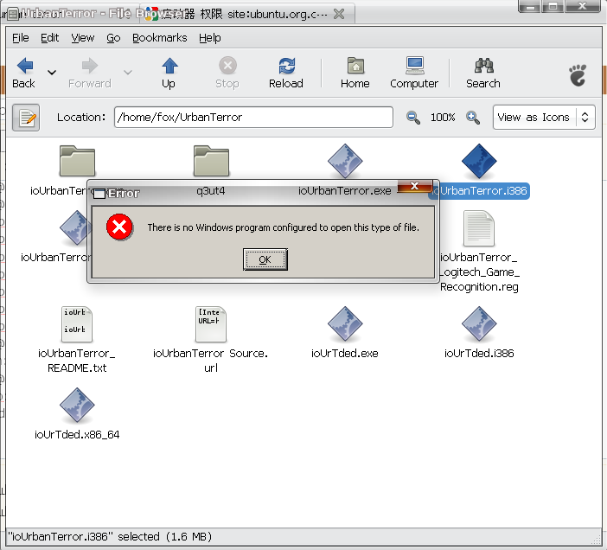Open the View menu
This screenshot has height=550, width=607.
[x=82, y=38]
